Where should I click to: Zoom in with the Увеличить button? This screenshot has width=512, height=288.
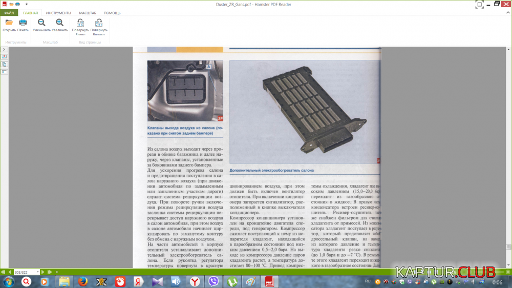(x=60, y=23)
